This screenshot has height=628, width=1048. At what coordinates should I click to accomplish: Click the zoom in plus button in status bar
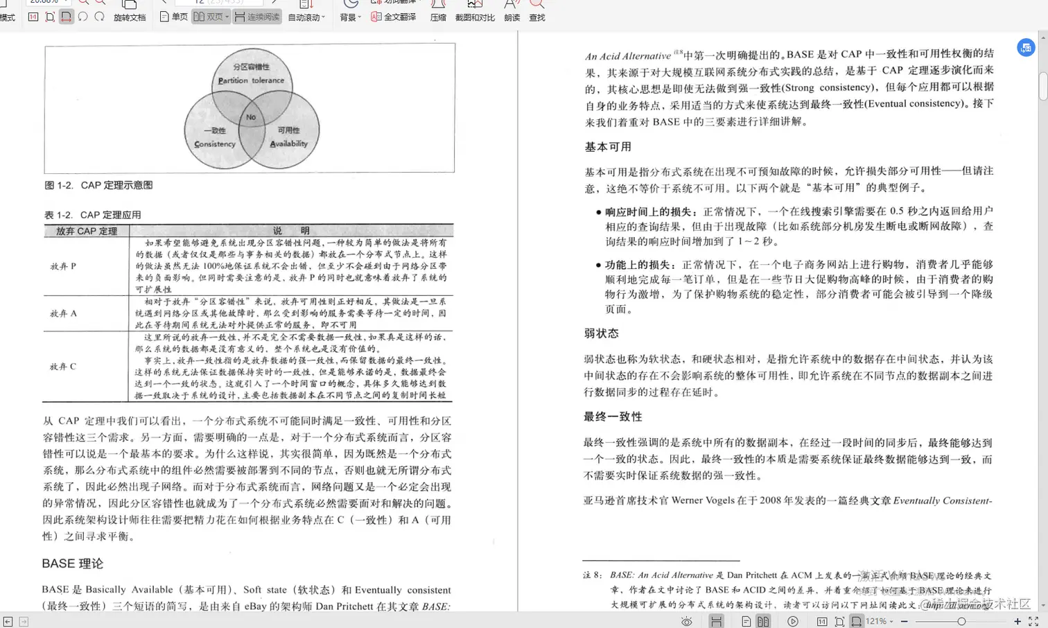1018,622
